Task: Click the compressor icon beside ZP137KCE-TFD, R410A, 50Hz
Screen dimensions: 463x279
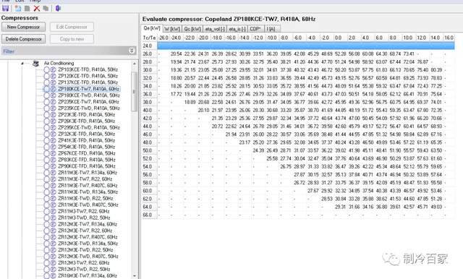Action: pyautogui.click(x=53, y=82)
